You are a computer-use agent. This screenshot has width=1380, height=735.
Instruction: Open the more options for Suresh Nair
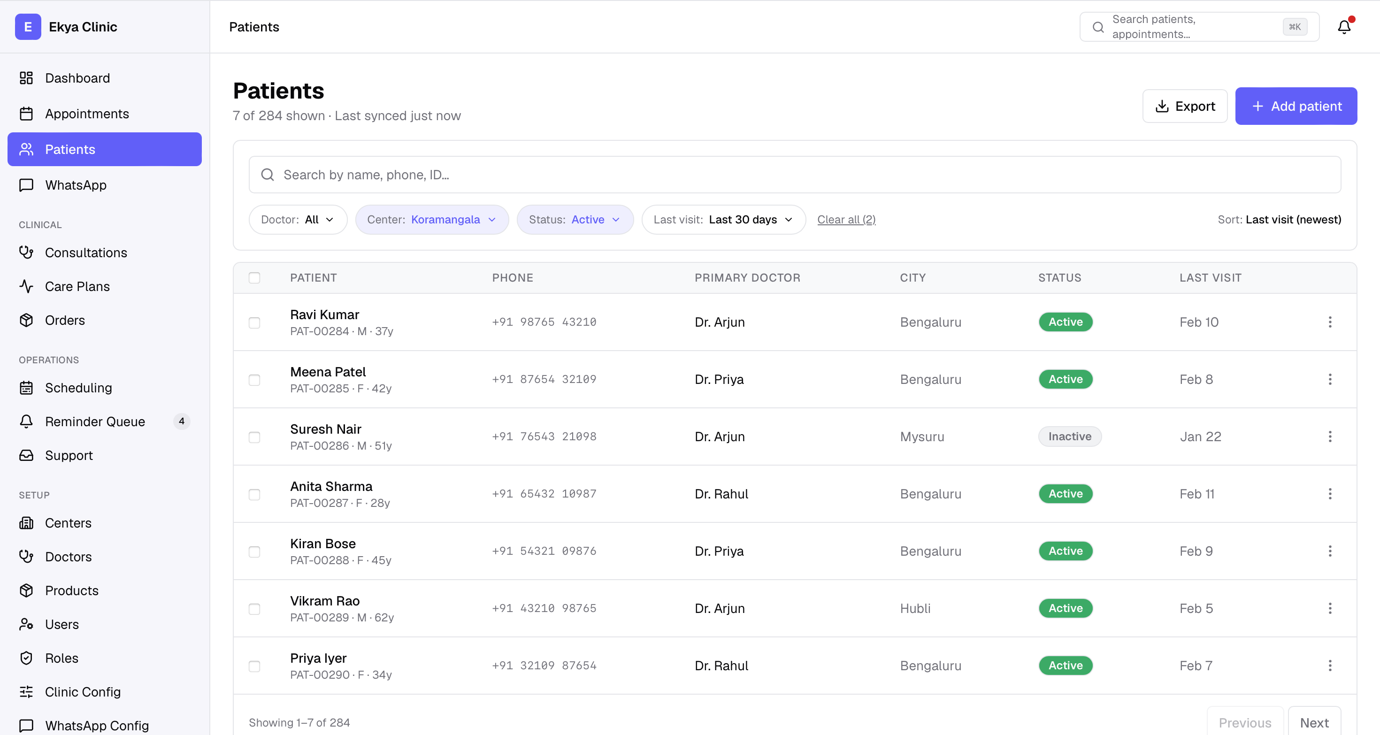coord(1329,436)
